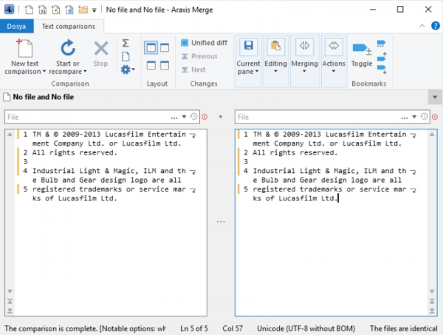This screenshot has height=335, width=443.
Task: Jump to the Previous change
Action: tap(199, 56)
